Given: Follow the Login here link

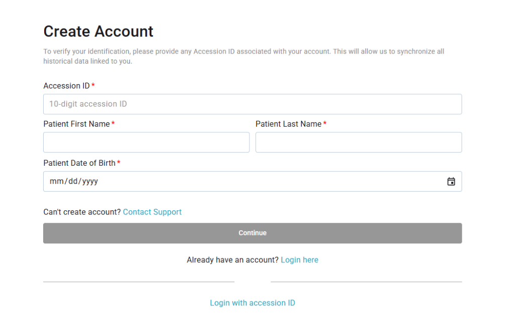Looking at the screenshot, I should pyautogui.click(x=299, y=260).
